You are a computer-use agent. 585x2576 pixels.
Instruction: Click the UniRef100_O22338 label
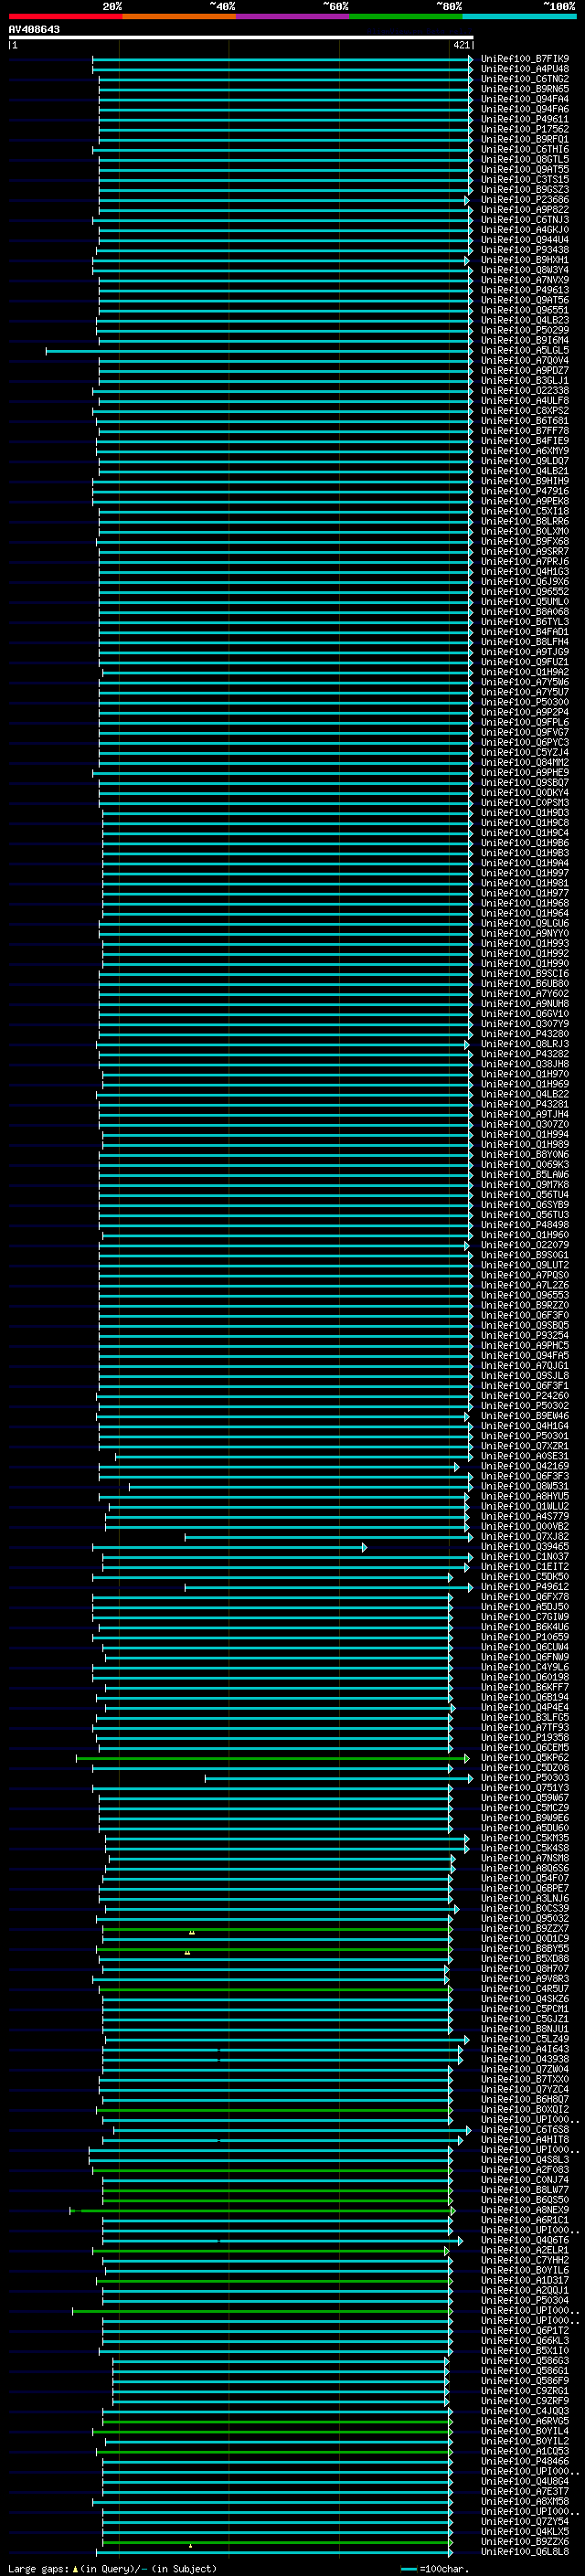[x=525, y=391]
